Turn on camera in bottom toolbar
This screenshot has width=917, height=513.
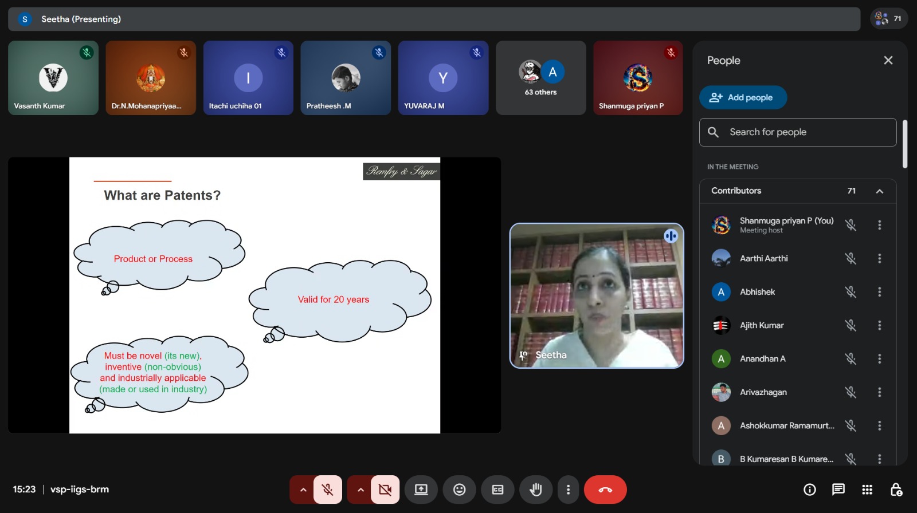(x=385, y=490)
